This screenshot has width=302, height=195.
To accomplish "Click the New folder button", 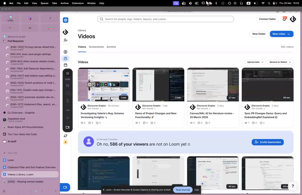I will 259,34.
